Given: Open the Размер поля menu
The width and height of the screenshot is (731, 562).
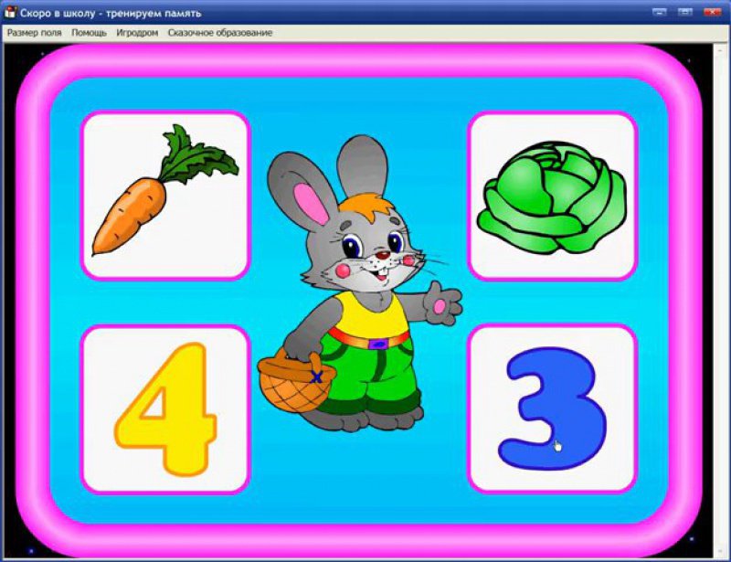Looking at the screenshot, I should pos(35,33).
